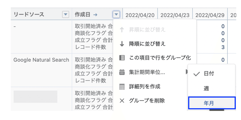Click the checkmark beside 日付
This screenshot has width=241, height=120.
(197, 74)
